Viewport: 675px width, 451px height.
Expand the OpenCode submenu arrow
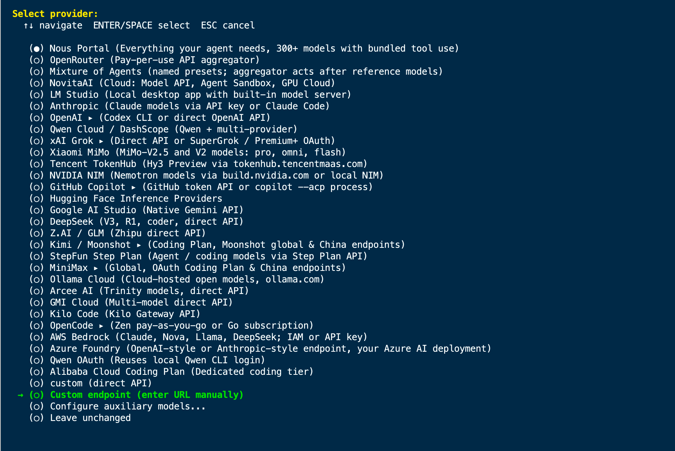point(101,326)
